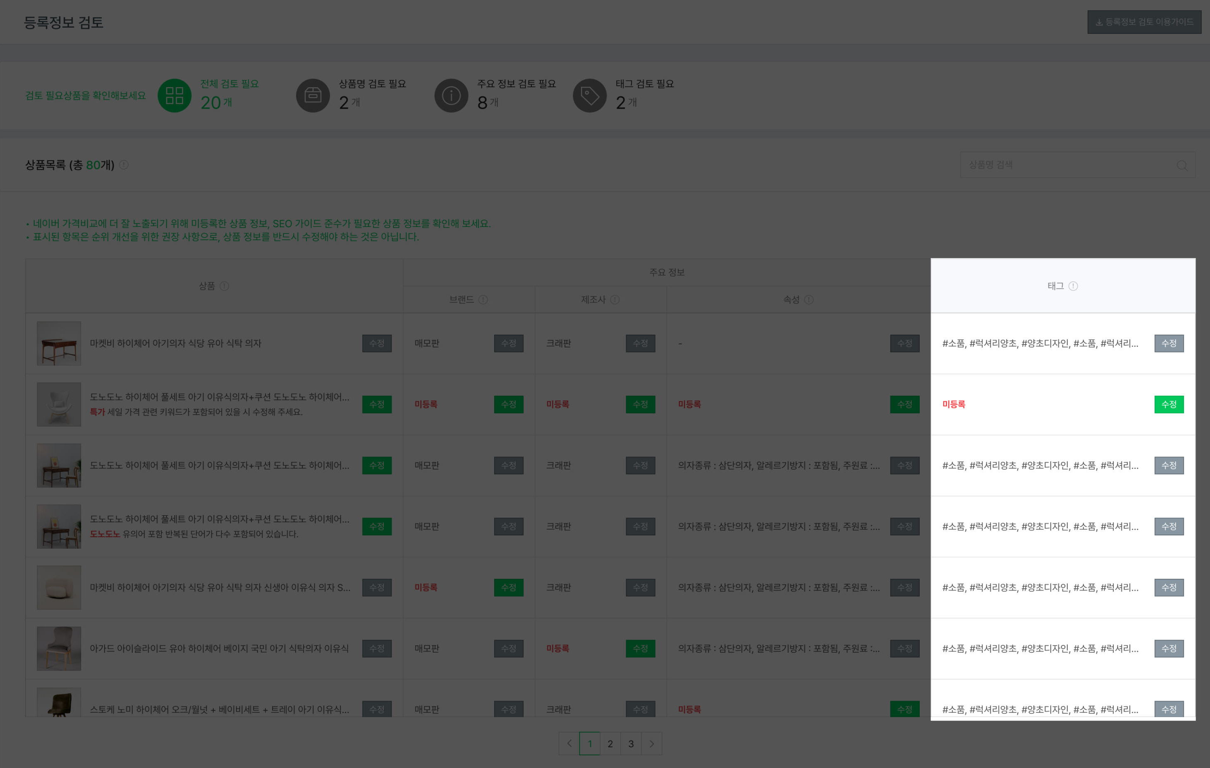The width and height of the screenshot is (1210, 768).
Task: Click the 주요 정보 검토 필요 info icon
Action: point(451,95)
